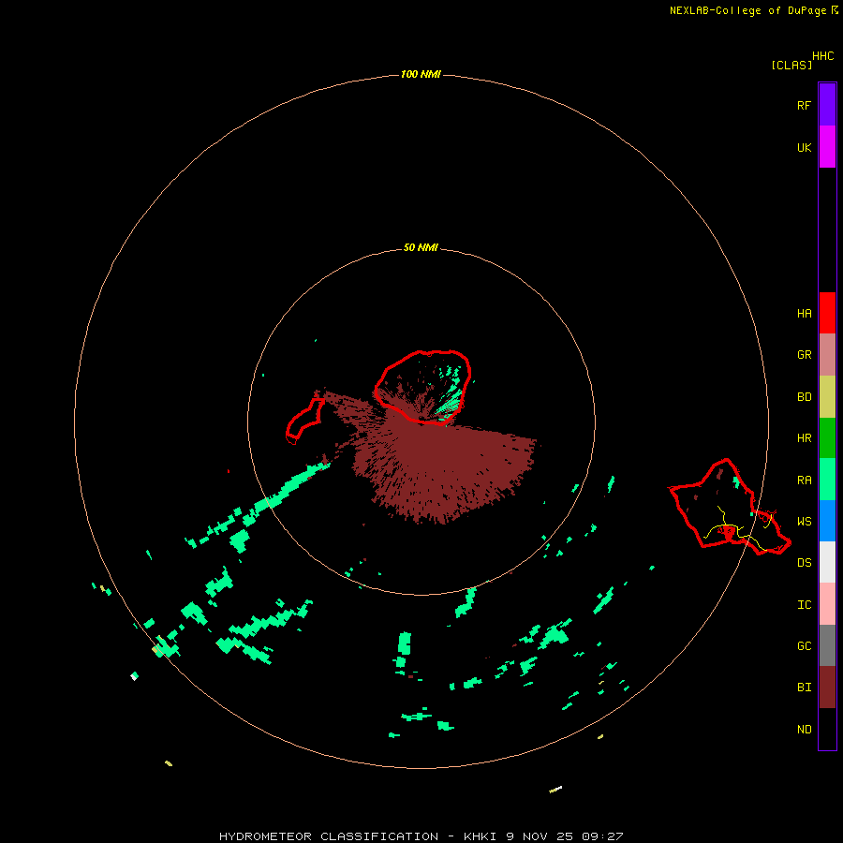Click the "UK" legend label

pos(804,147)
